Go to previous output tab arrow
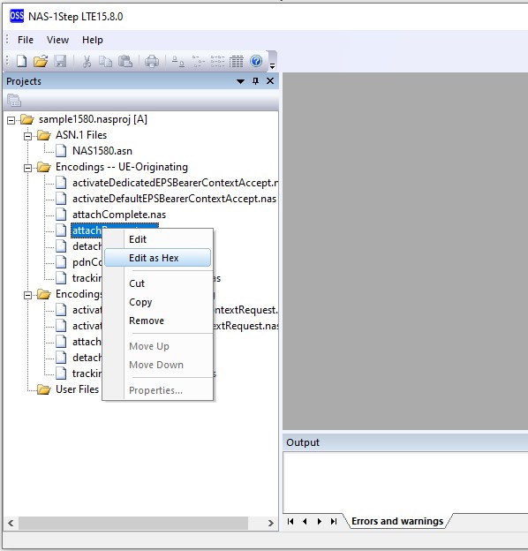528x551 pixels. coord(305,522)
